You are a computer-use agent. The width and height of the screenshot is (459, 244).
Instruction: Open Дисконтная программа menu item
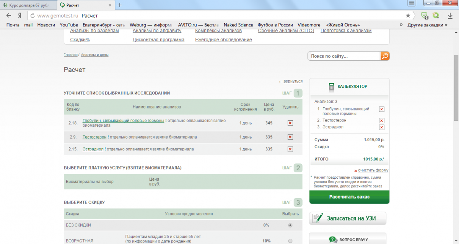pos(158,40)
